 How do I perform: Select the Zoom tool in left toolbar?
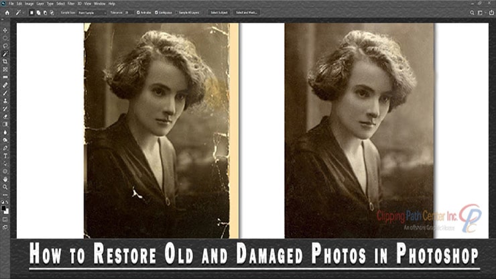[5, 186]
